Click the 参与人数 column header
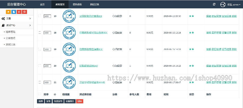The width and height of the screenshot is (243, 108). point(134,94)
